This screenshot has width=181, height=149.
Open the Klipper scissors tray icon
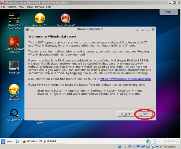155,141
